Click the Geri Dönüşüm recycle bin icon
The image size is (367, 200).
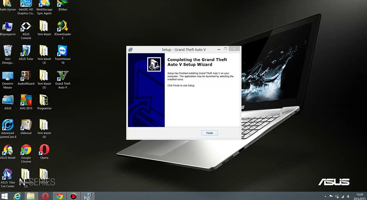pyautogui.click(x=8, y=55)
